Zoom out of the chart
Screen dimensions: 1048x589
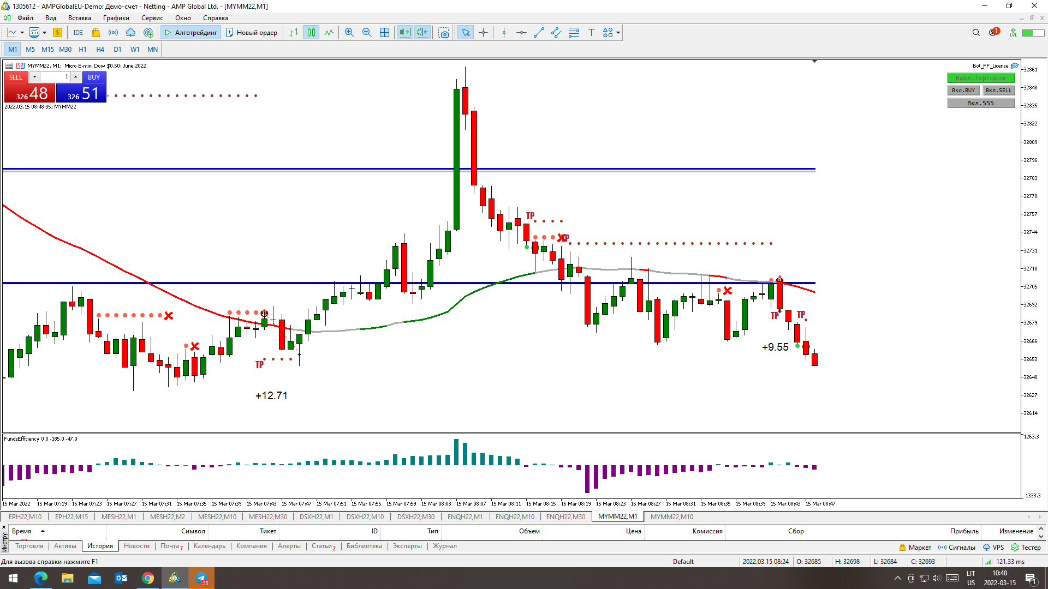click(x=367, y=33)
